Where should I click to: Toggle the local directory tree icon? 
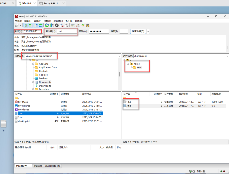coord(31,25)
